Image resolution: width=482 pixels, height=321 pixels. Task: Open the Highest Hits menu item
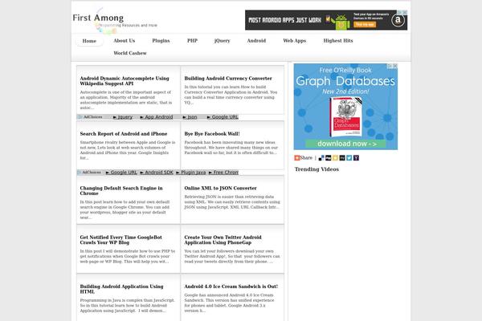[338, 41]
